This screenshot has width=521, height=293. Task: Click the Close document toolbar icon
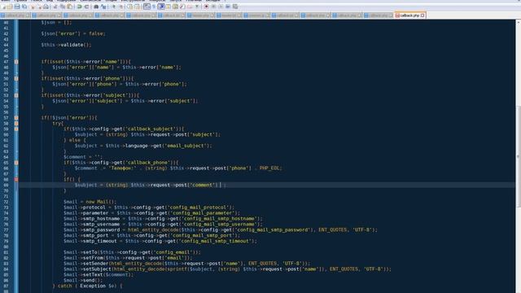33,7
